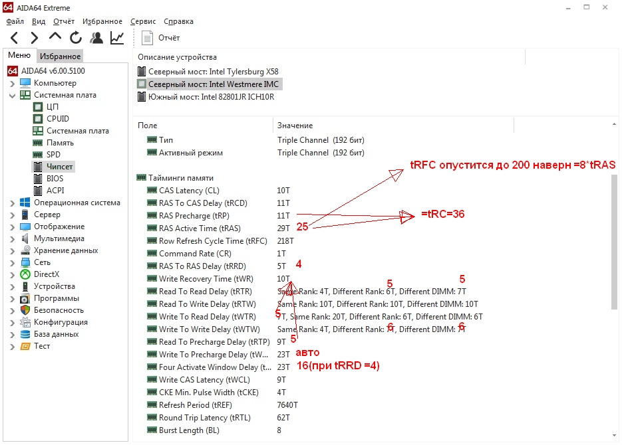Select Южный мост: Intel 82801JR ICH10R device

click(206, 97)
